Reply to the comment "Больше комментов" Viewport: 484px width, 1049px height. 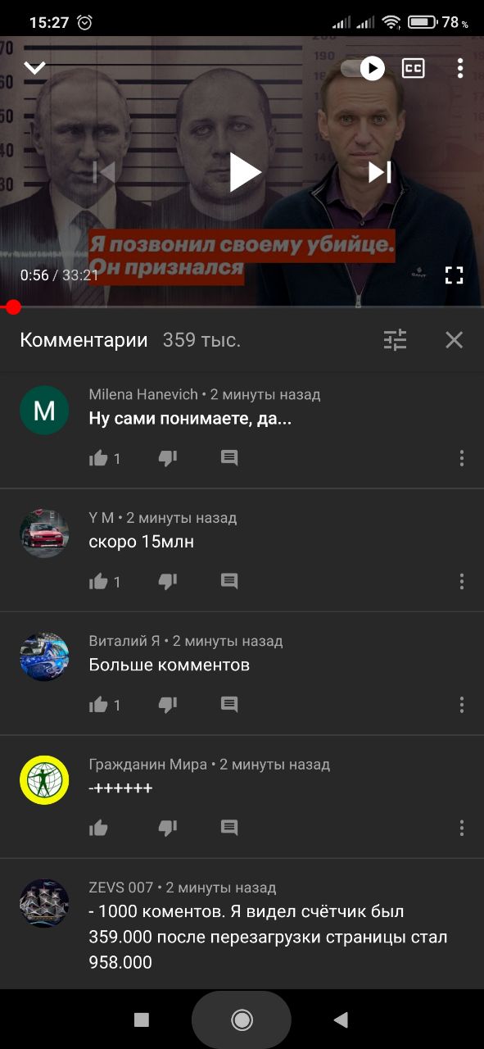(x=230, y=705)
